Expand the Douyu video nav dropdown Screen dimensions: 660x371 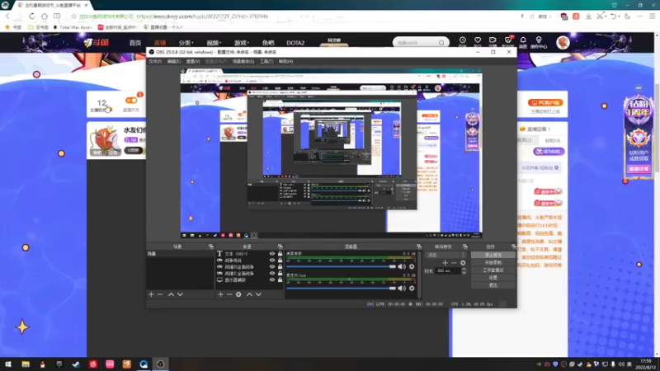214,43
